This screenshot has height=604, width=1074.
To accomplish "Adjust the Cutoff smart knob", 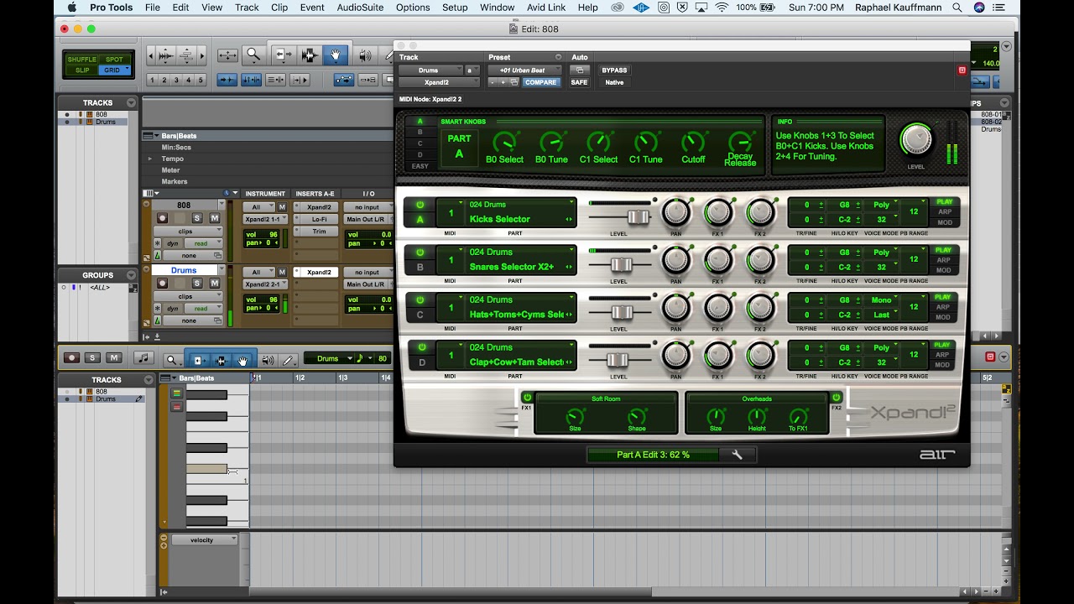I will 693,141.
